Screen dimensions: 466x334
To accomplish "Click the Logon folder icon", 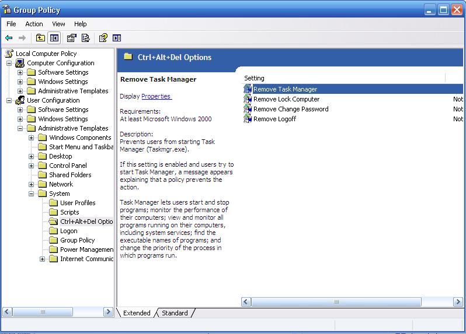I will click(x=54, y=231).
